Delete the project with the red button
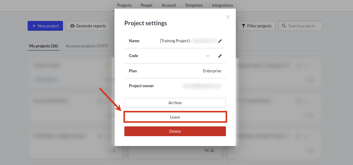Viewport: 353px width, 165px height. [x=175, y=131]
